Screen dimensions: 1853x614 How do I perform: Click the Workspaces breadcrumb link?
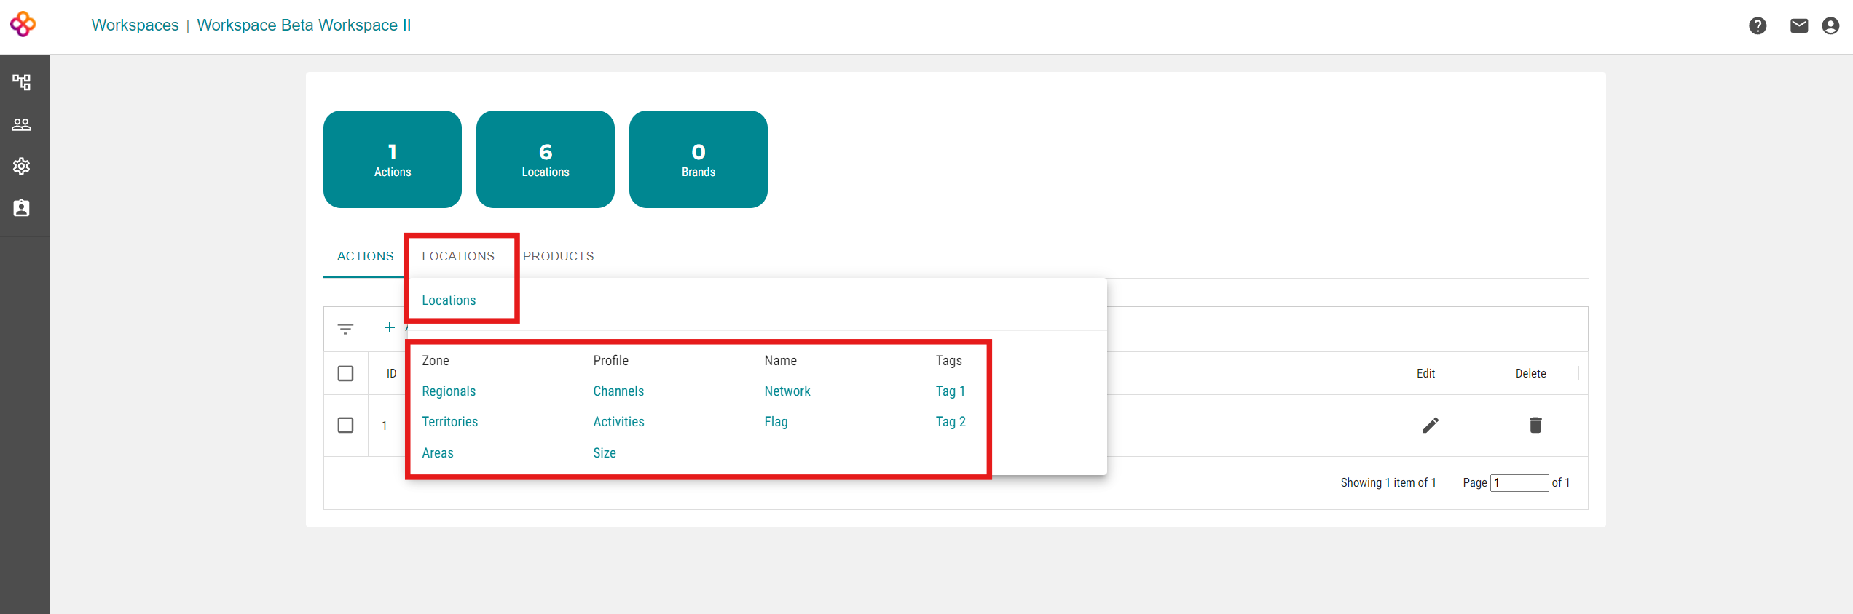(x=135, y=25)
